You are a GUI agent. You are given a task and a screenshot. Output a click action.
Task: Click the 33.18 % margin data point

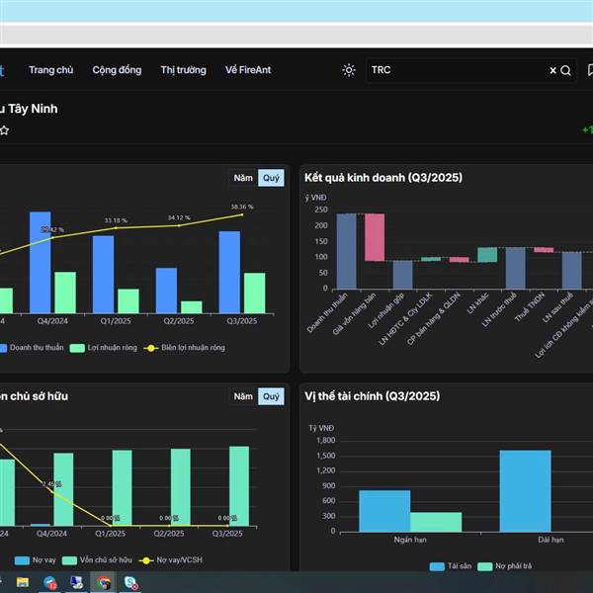coord(116,228)
